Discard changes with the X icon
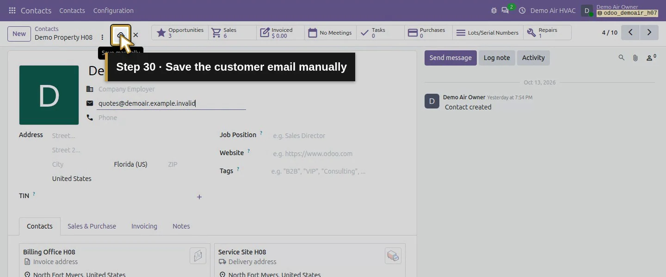 pos(136,35)
